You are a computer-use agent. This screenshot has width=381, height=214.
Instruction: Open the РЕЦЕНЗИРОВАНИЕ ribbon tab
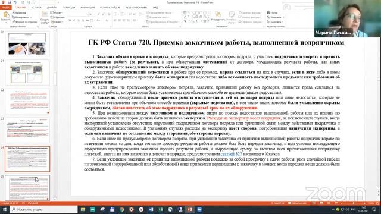136,7
